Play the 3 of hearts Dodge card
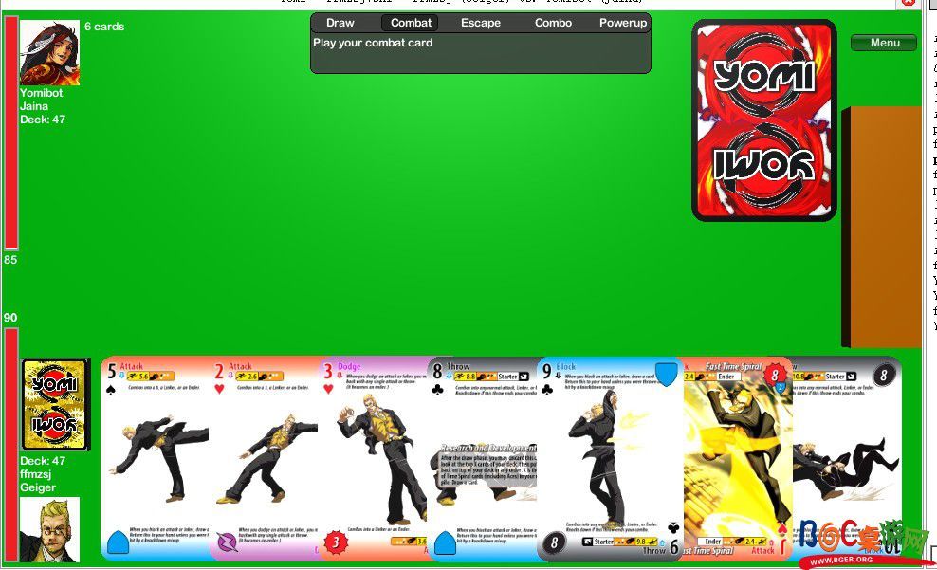Viewport: 937px width, 570px height. [373, 458]
